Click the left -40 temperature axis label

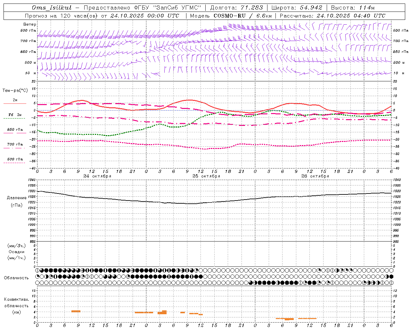(x=33, y=168)
